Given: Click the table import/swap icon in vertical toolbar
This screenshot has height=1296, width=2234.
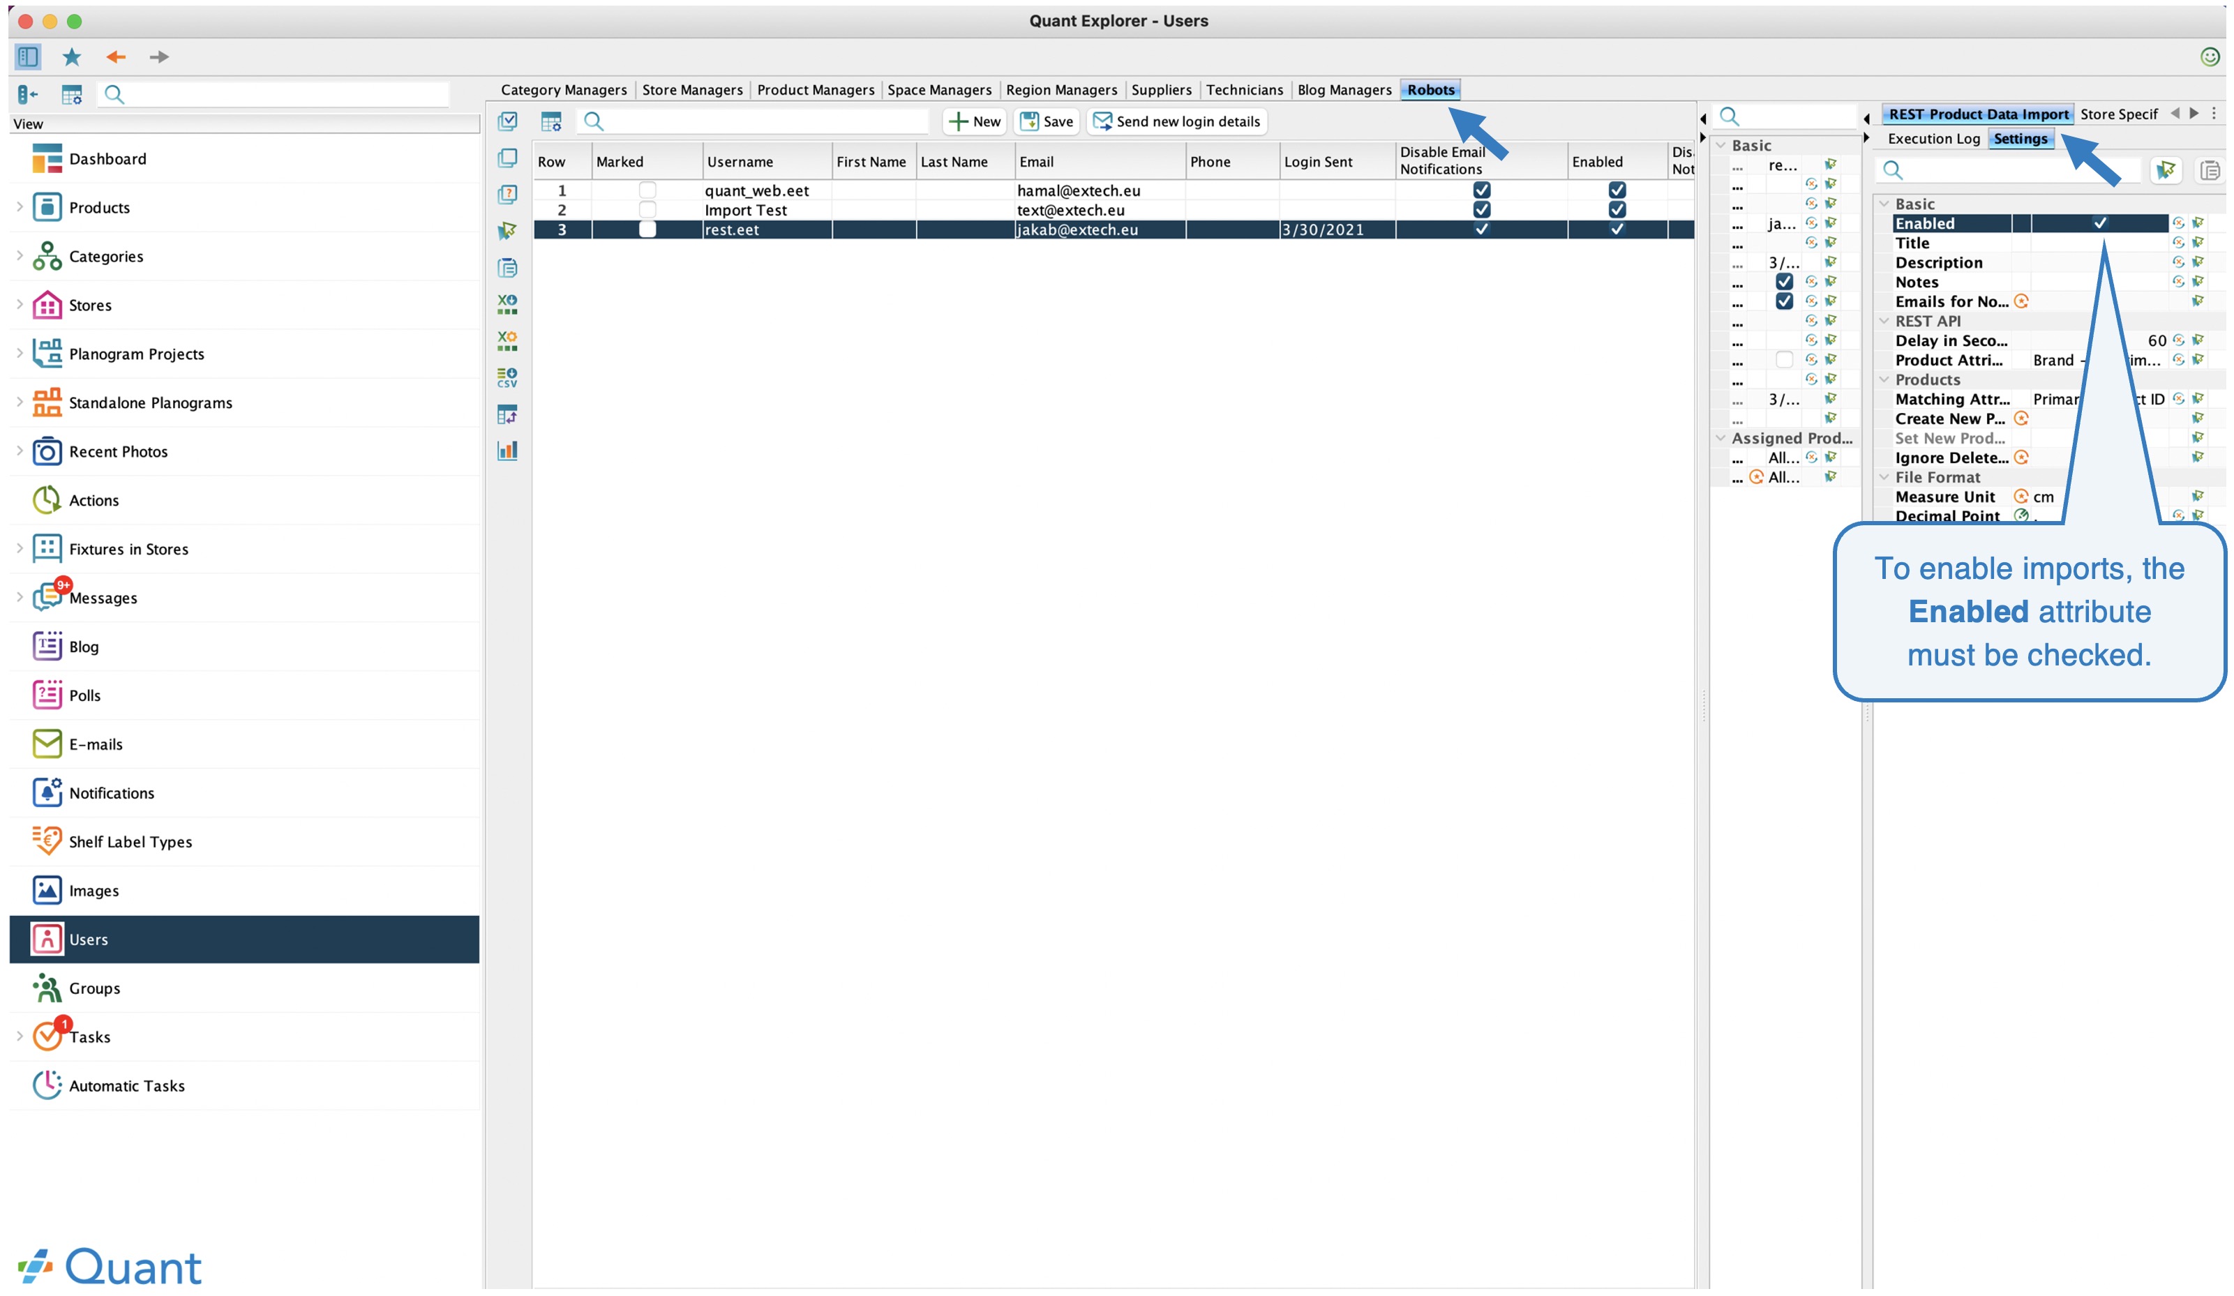Looking at the screenshot, I should point(507,414).
